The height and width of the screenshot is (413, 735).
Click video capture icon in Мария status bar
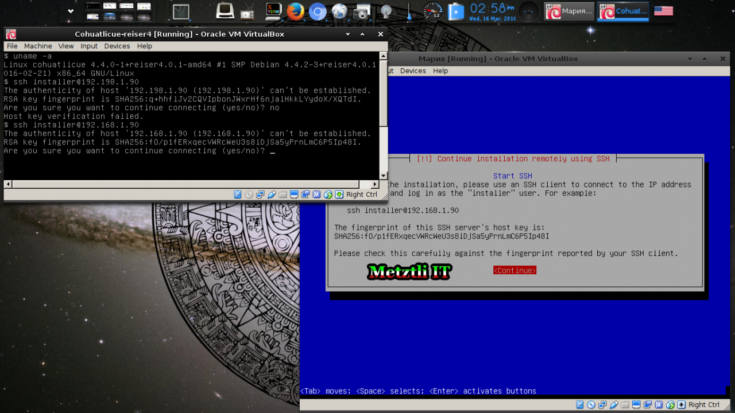click(647, 405)
